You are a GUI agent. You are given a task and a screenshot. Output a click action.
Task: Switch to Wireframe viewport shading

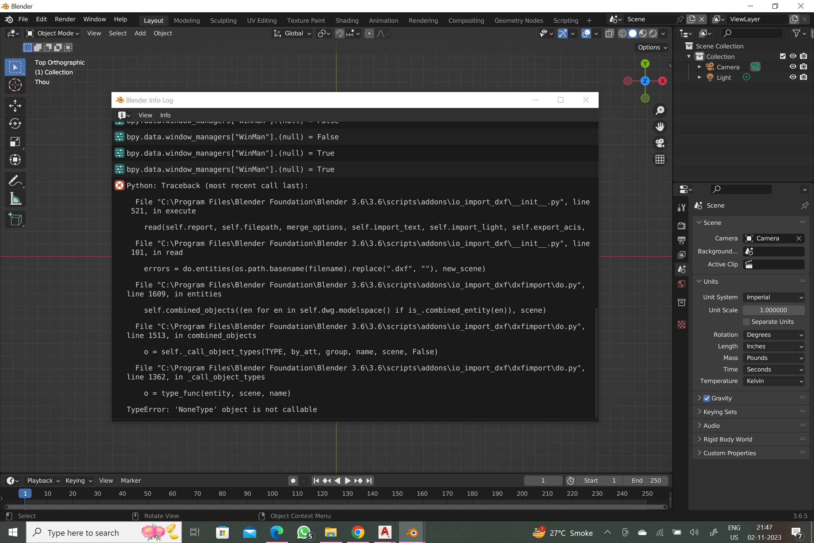(x=622, y=34)
